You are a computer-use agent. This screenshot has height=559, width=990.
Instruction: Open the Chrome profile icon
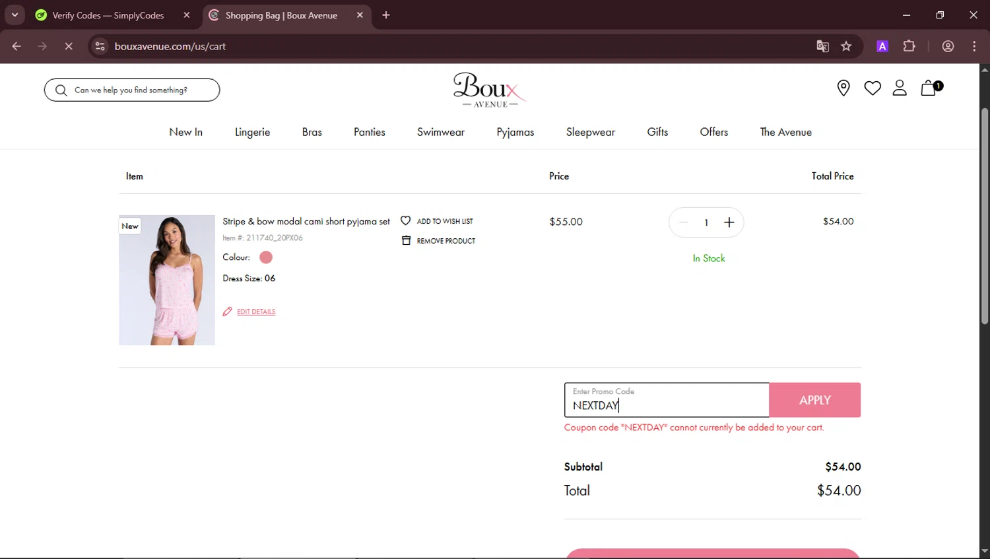point(948,46)
